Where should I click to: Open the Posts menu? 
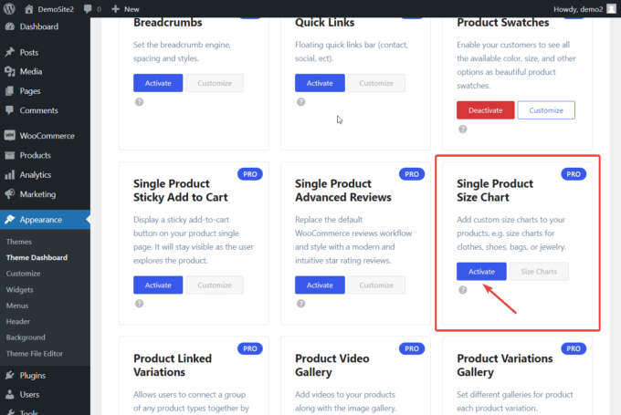click(x=29, y=52)
